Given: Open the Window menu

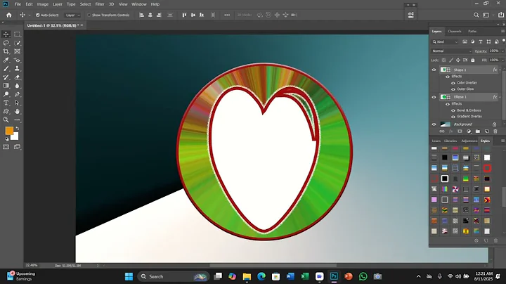Looking at the screenshot, I should (x=139, y=4).
